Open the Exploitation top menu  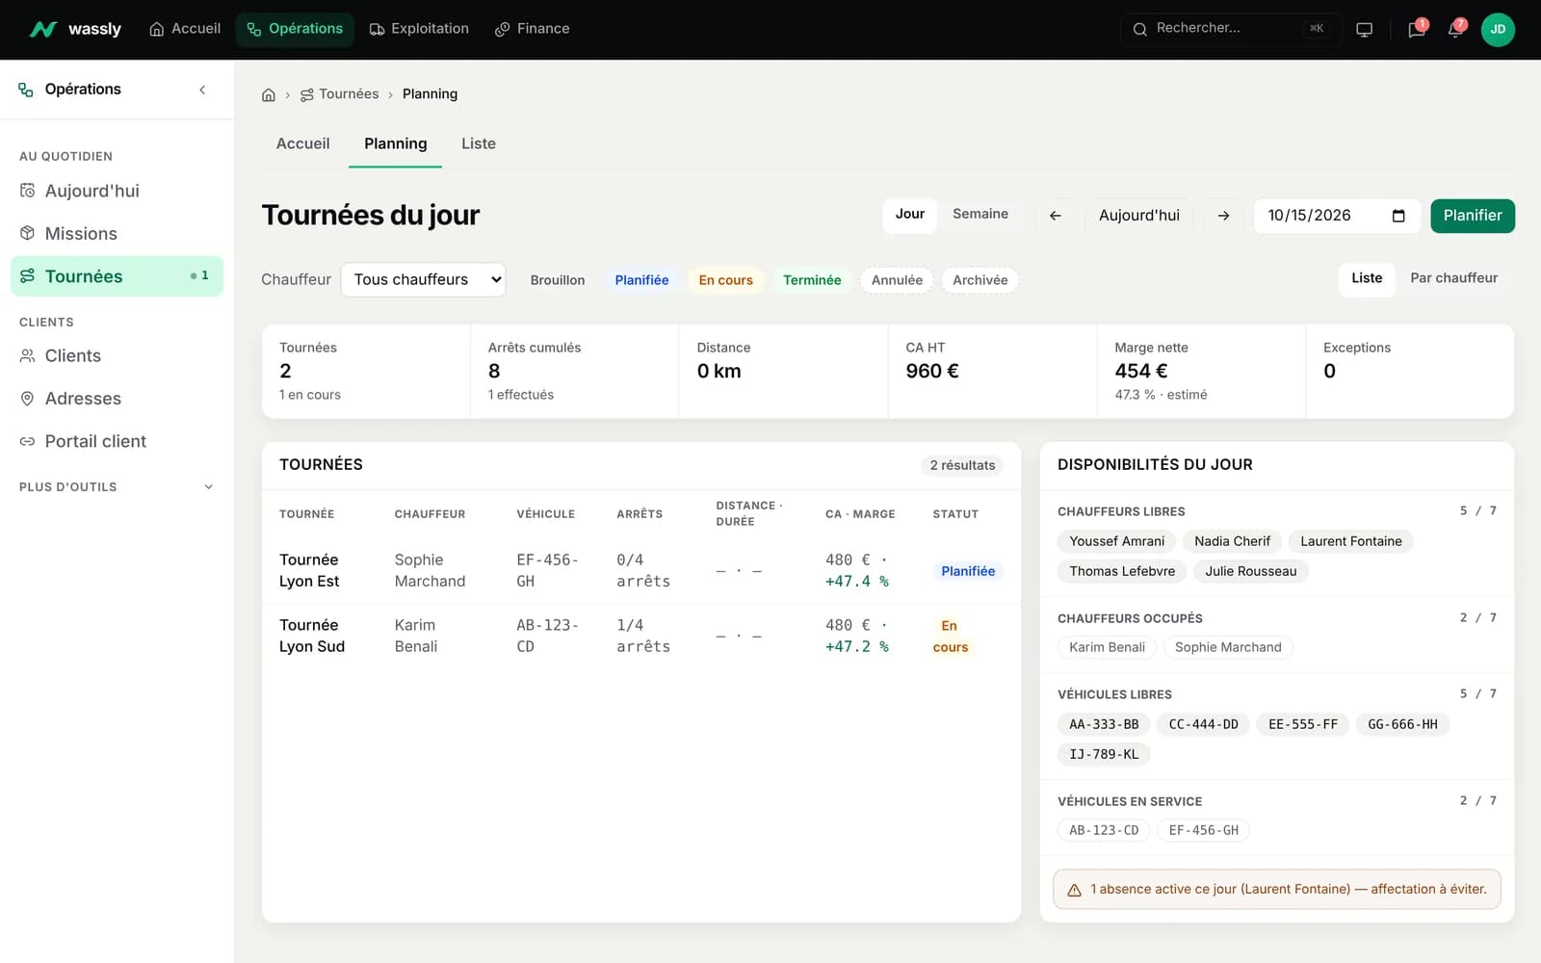coord(419,29)
